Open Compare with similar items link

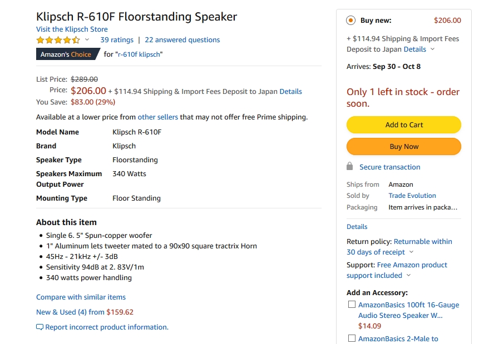coord(81,297)
